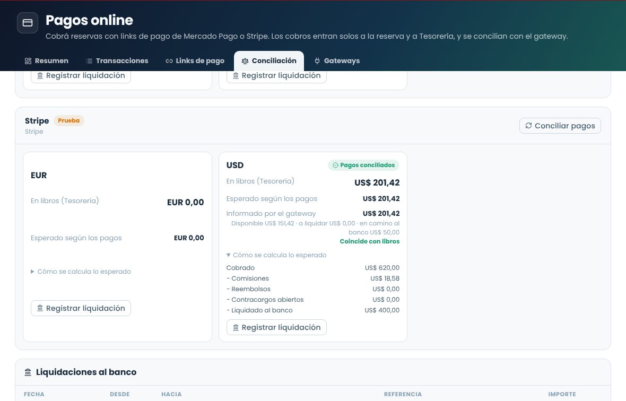Image resolution: width=626 pixels, height=401 pixels.
Task: Click the IMPORTE column header
Action: click(x=562, y=394)
